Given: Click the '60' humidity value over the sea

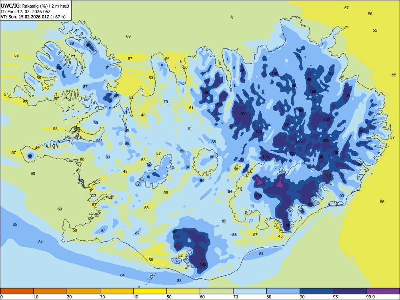Looking at the screenshot, I should click(x=33, y=174).
